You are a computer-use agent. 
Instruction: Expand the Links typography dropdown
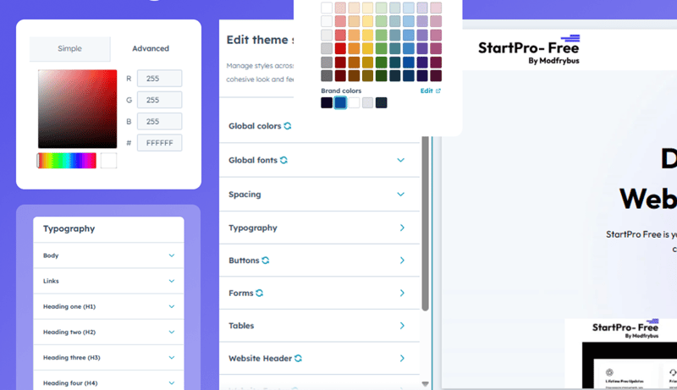[x=171, y=281]
